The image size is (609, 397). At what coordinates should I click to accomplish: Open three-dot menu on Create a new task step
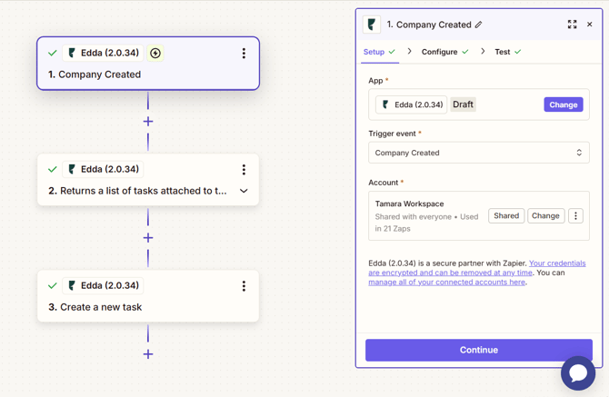coord(244,286)
